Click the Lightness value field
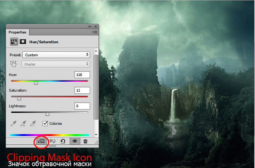255x168 pixels. point(82,106)
